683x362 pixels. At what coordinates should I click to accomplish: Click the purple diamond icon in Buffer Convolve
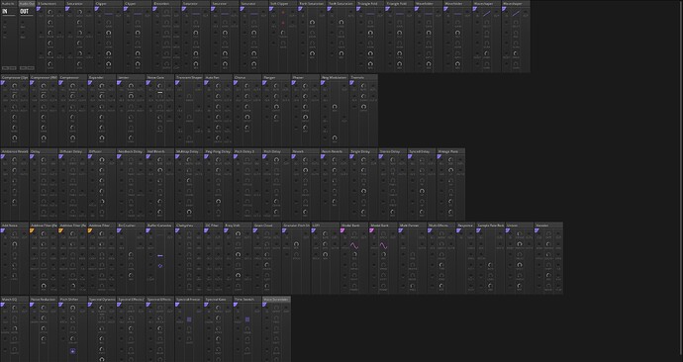click(x=160, y=266)
